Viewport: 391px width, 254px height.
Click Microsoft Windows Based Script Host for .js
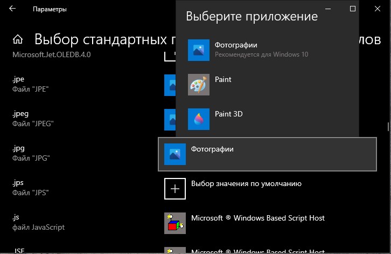pyautogui.click(x=258, y=218)
